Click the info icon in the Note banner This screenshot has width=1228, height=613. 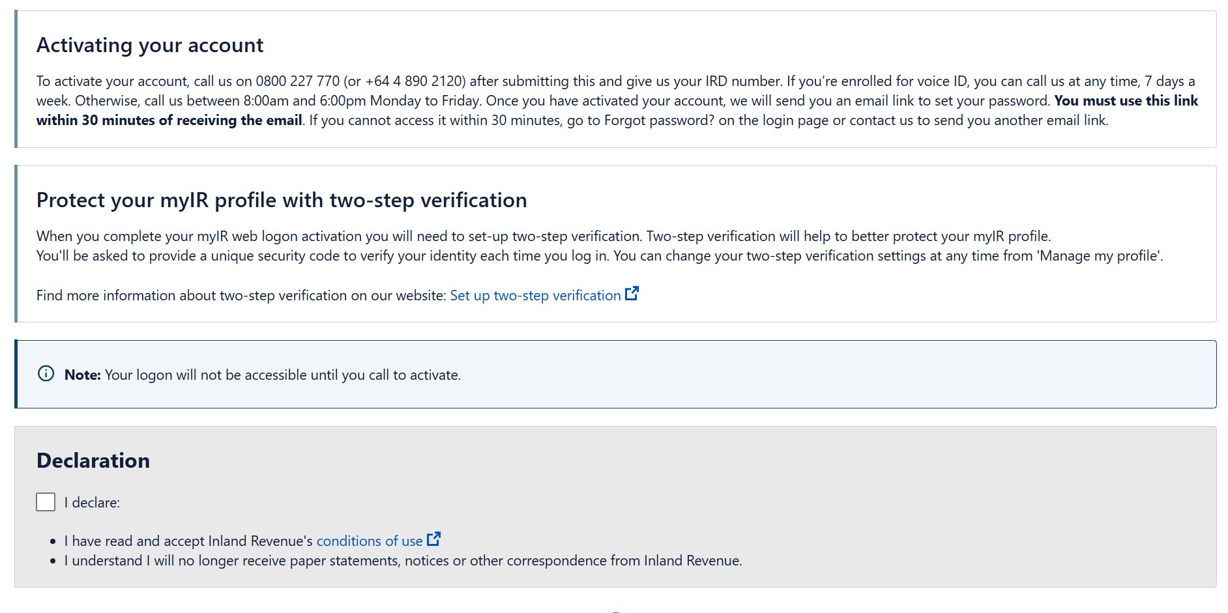coord(46,374)
